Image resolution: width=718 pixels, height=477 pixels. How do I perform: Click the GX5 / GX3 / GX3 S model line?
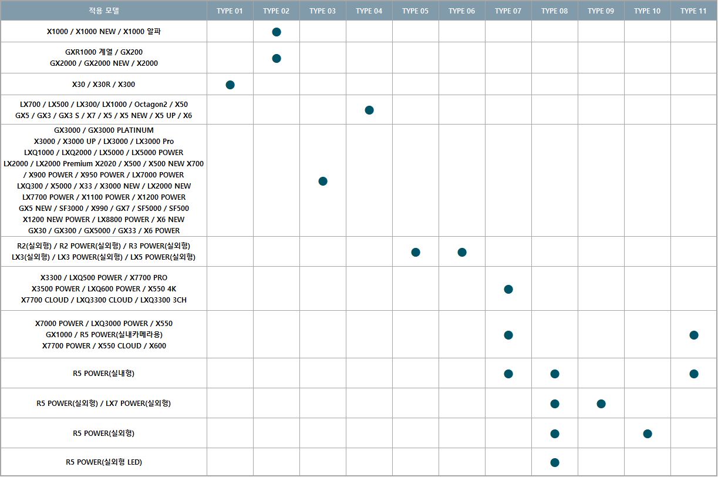(104, 116)
